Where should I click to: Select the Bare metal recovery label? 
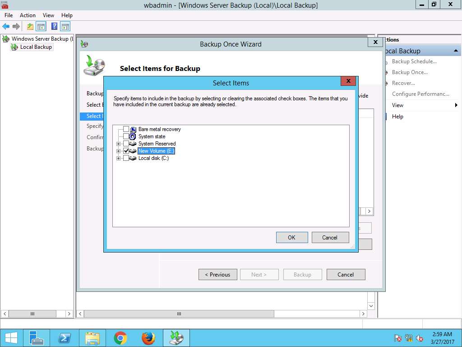tap(159, 129)
